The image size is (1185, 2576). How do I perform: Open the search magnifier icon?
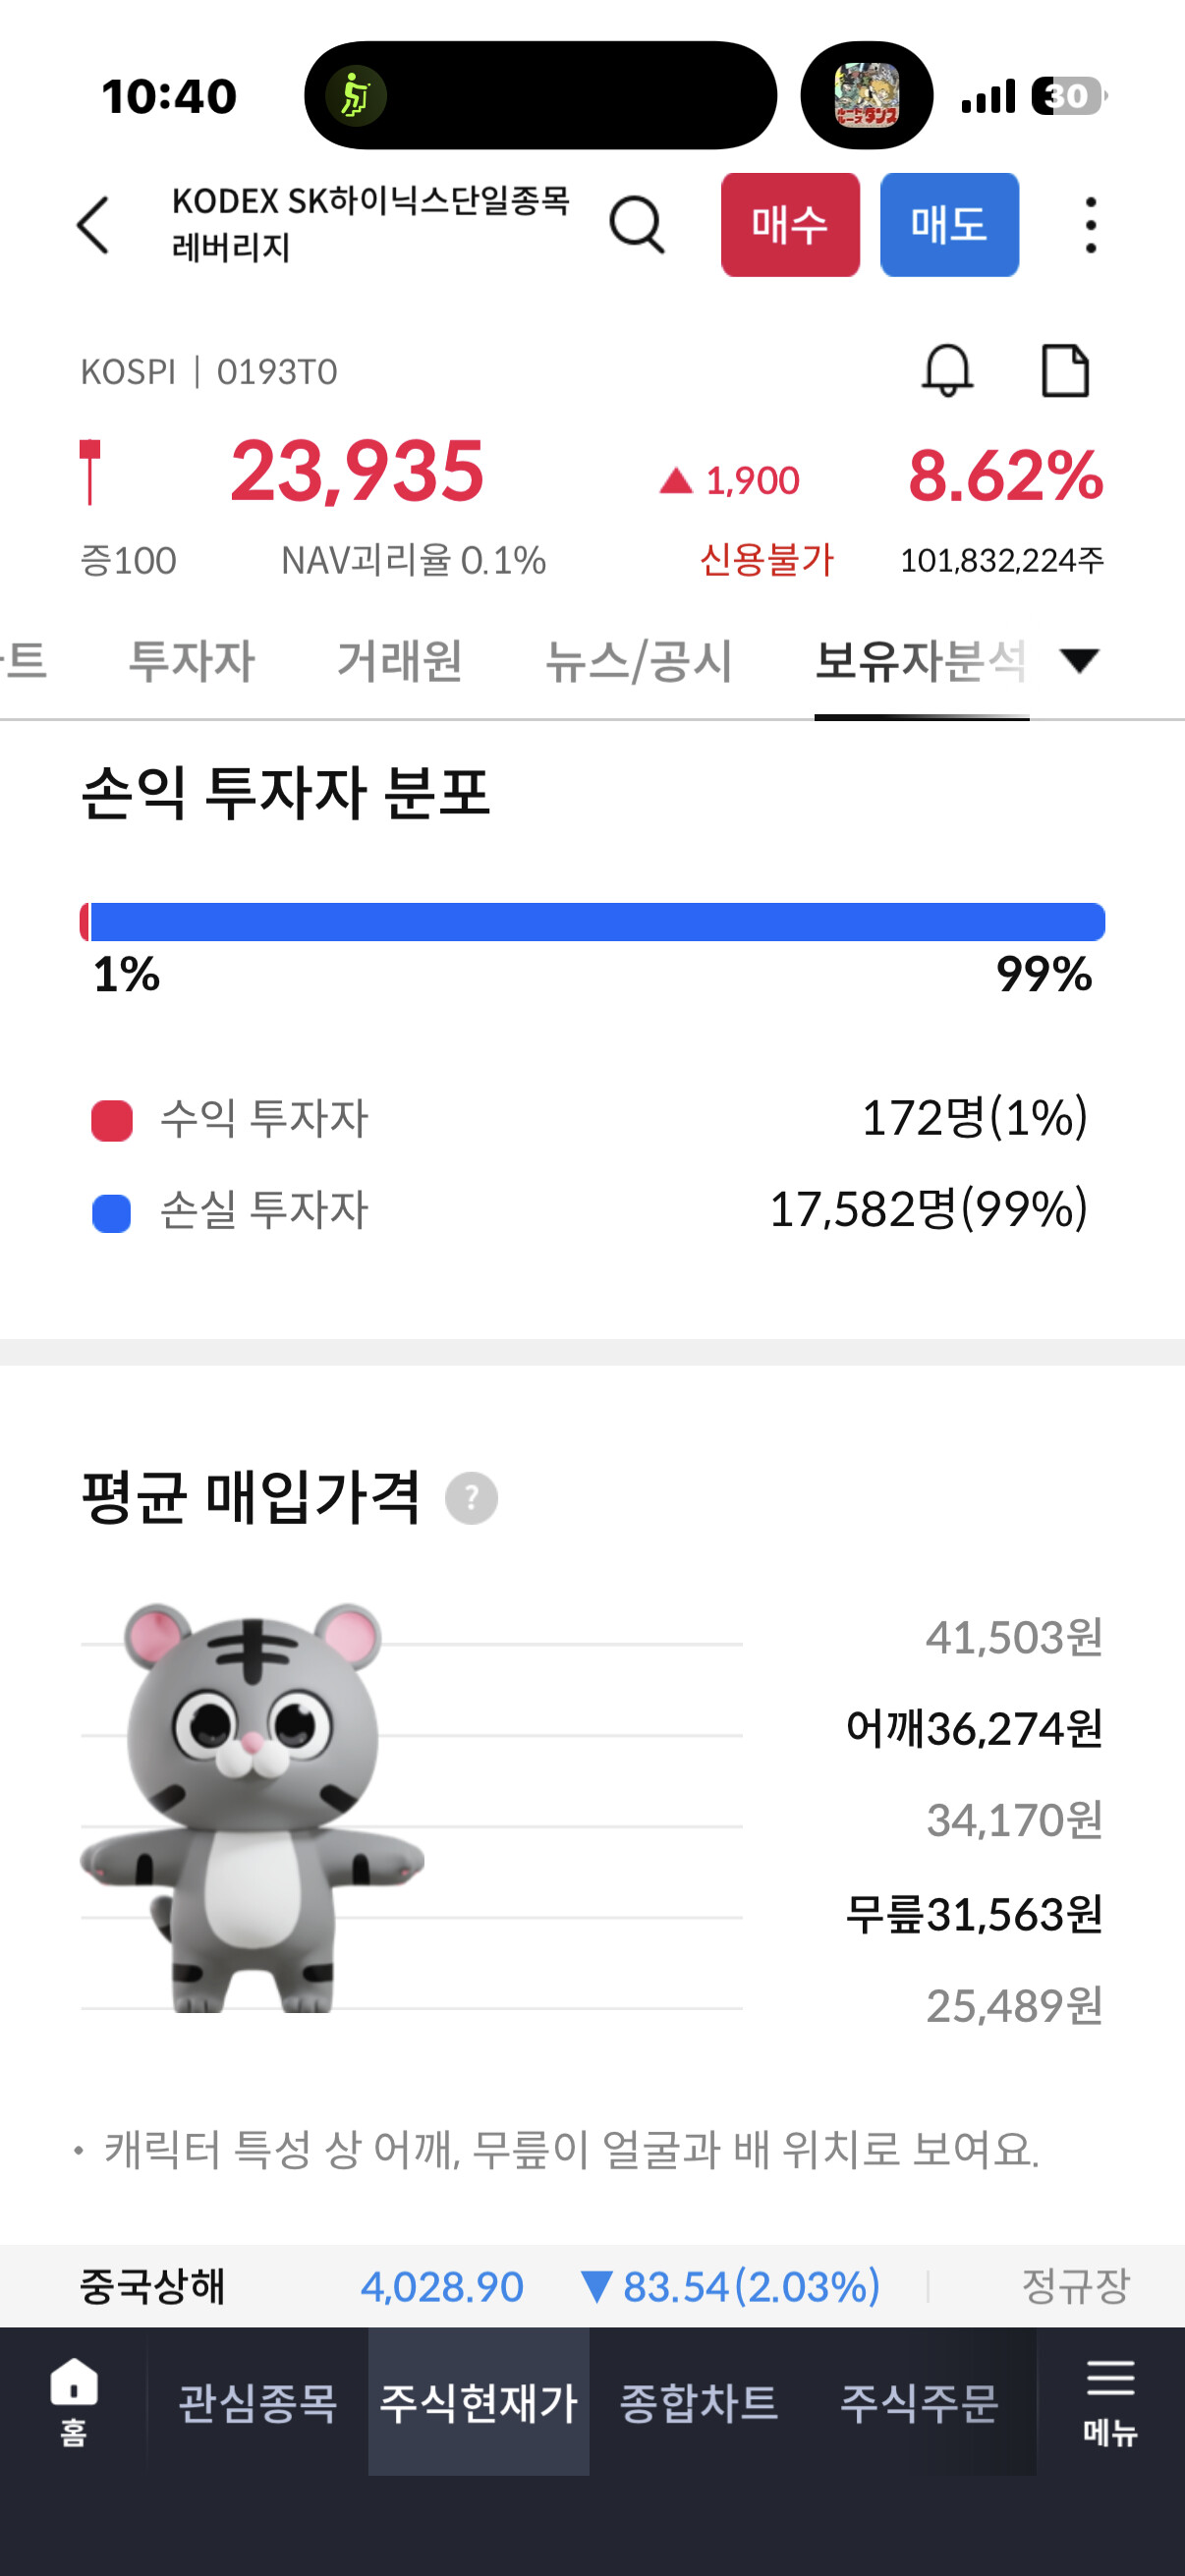point(637,225)
